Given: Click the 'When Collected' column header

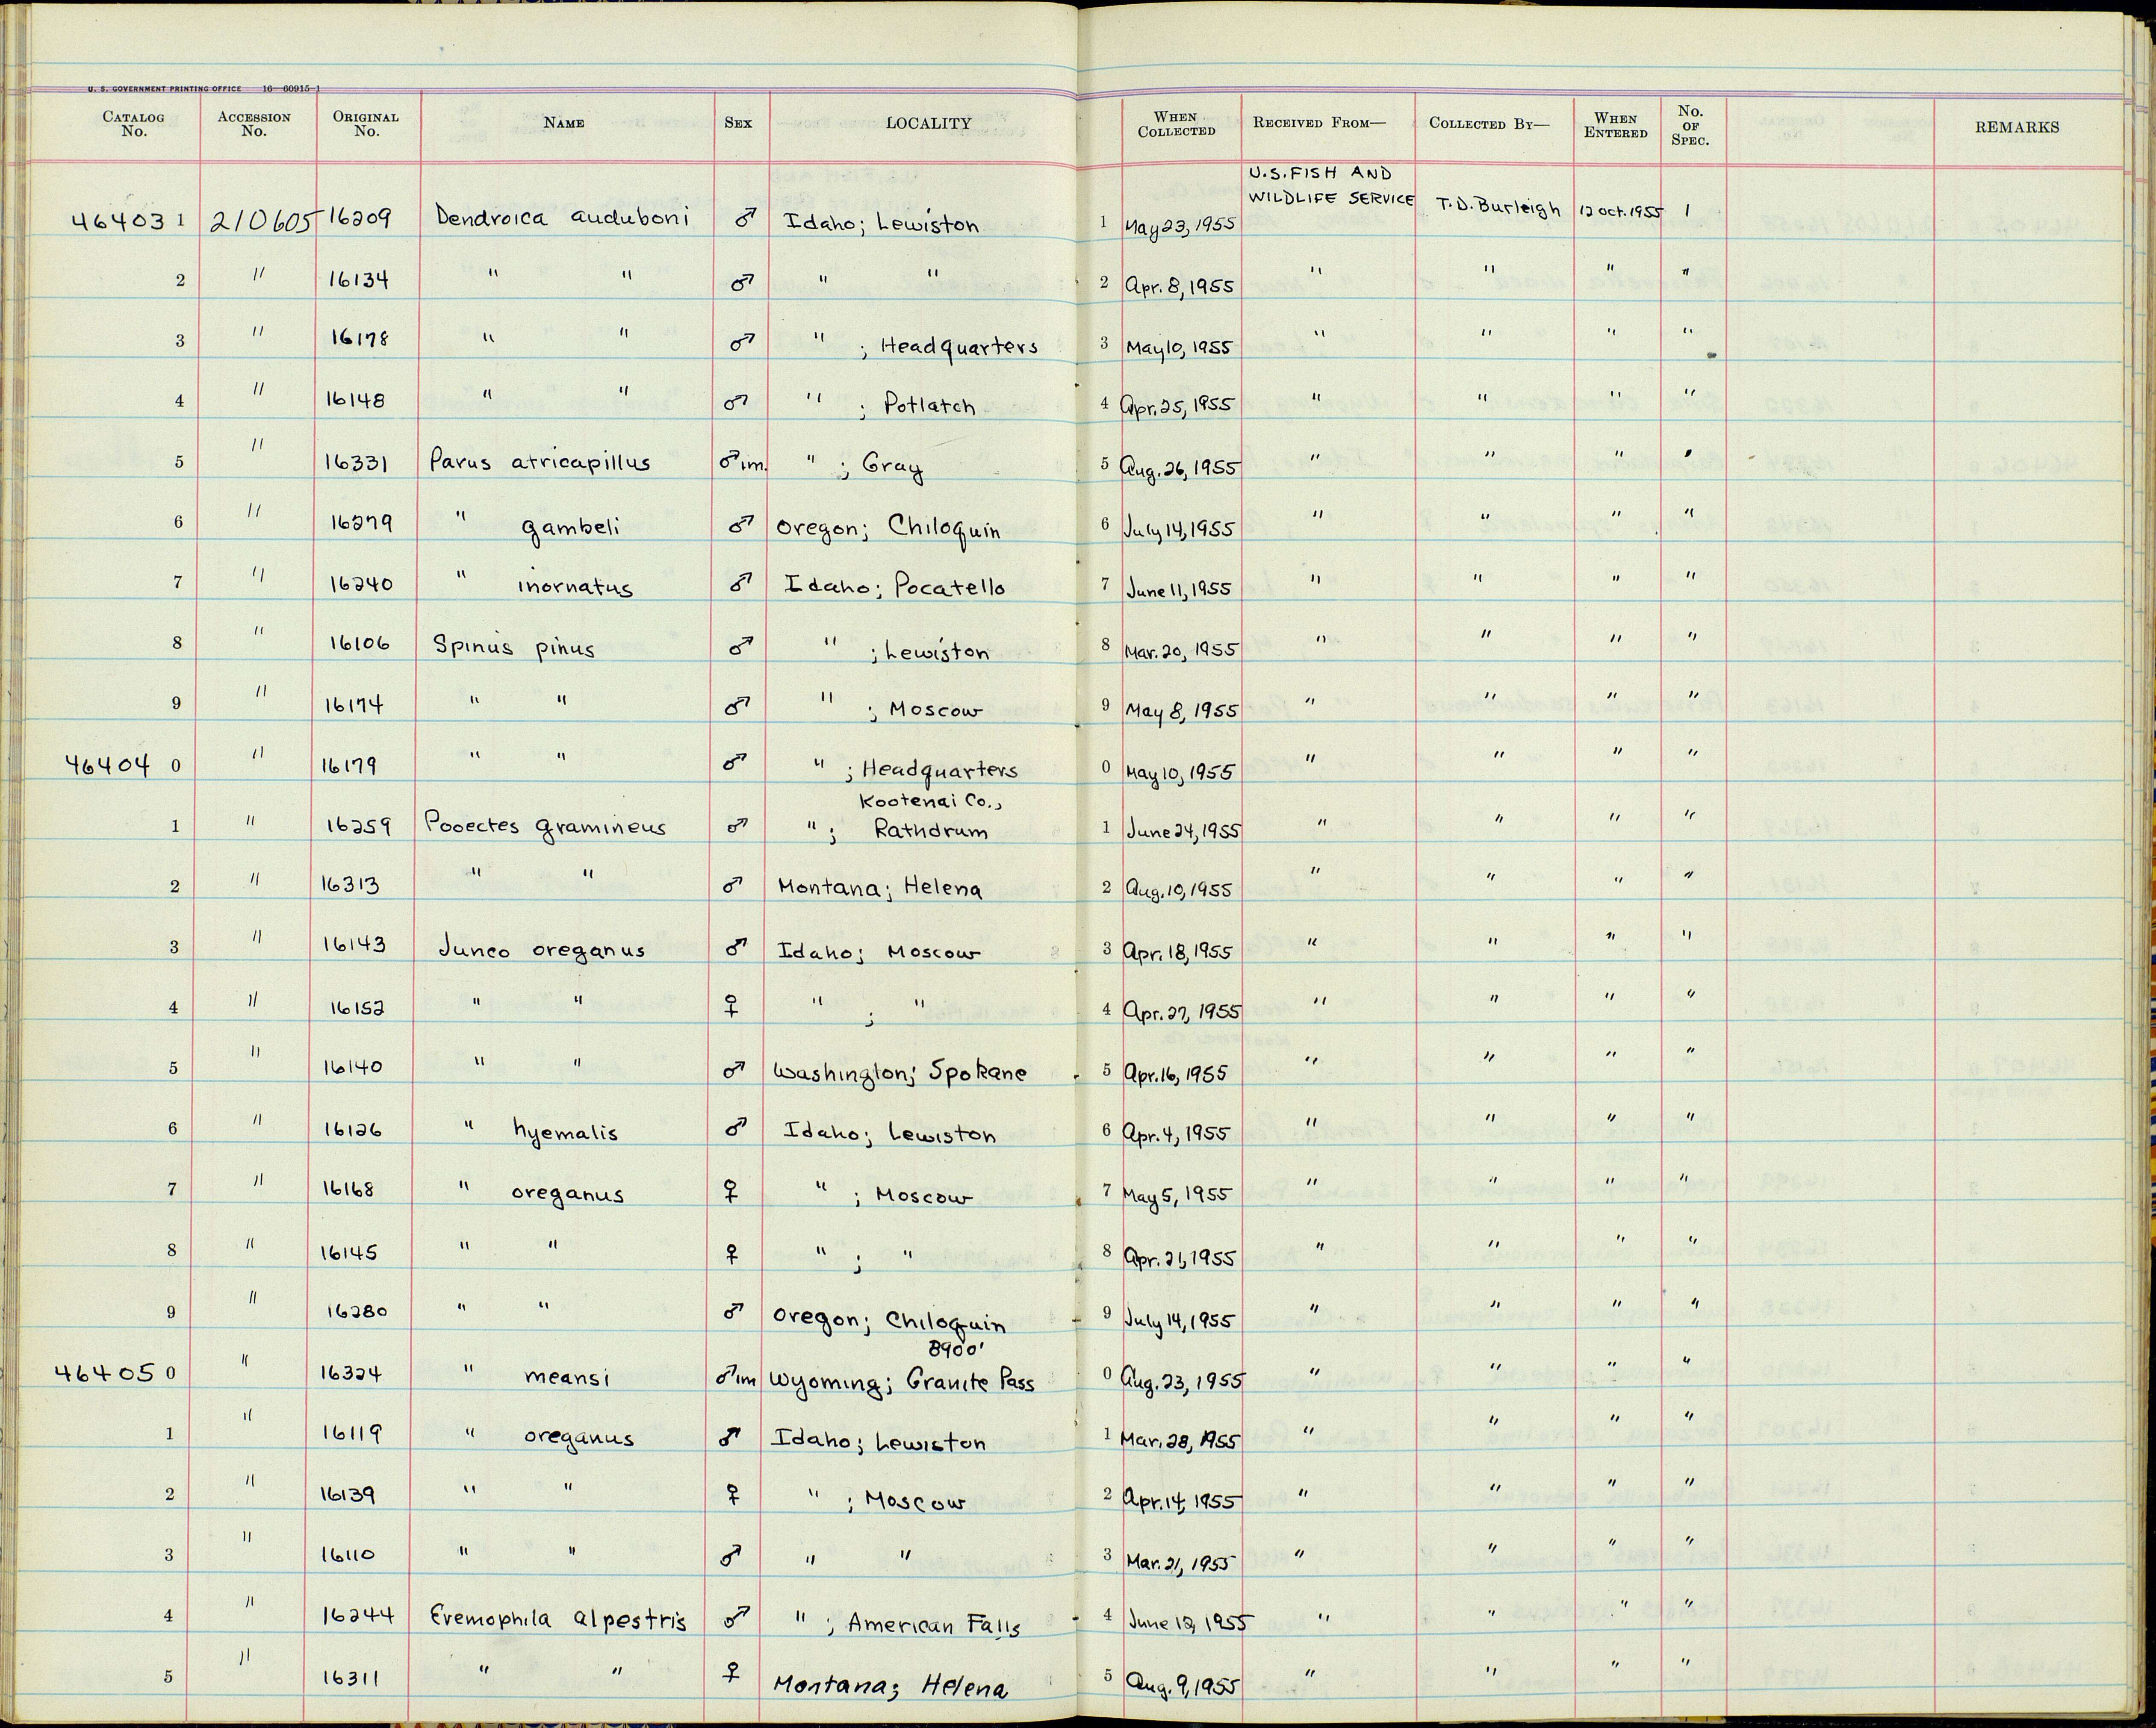Looking at the screenshot, I should coord(1177,124).
